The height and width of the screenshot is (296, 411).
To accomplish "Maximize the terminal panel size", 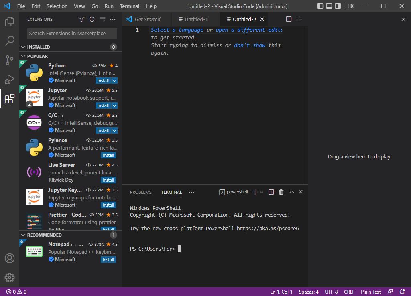I will click(x=291, y=192).
